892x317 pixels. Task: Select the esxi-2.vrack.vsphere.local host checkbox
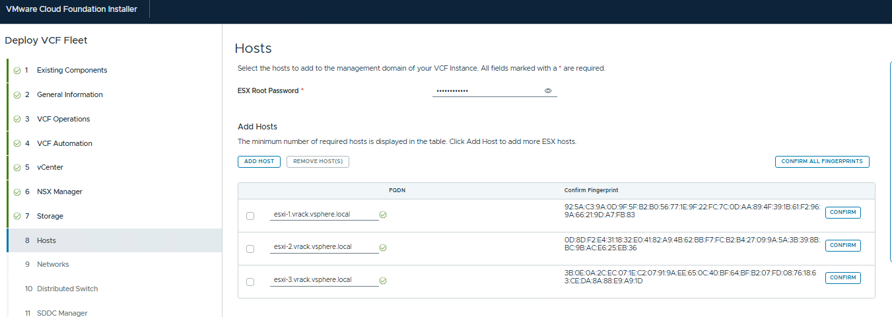click(x=250, y=249)
